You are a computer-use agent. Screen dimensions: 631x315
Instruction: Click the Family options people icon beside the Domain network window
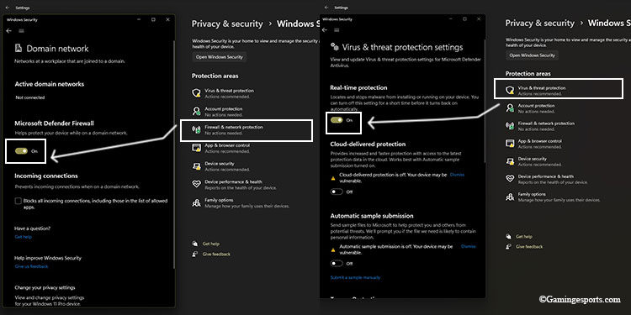[196, 202]
